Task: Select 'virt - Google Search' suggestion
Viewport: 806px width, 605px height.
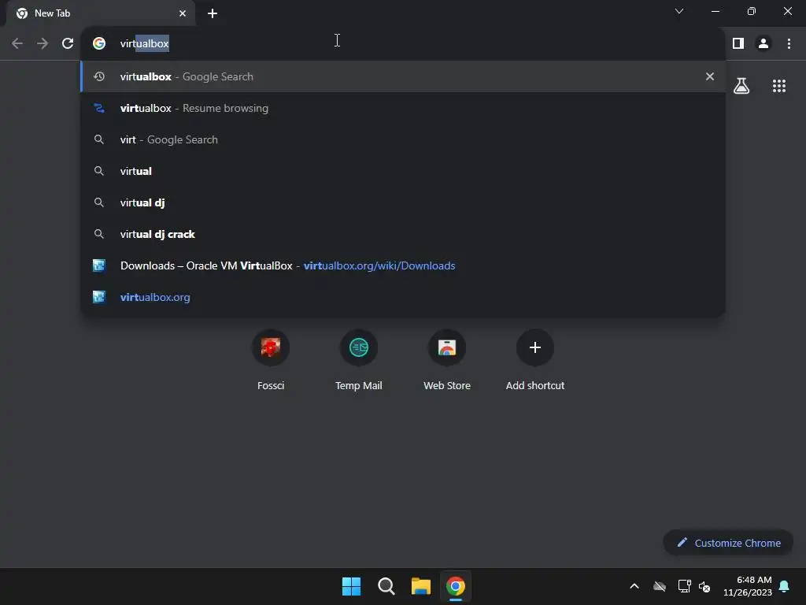Action: [403, 139]
